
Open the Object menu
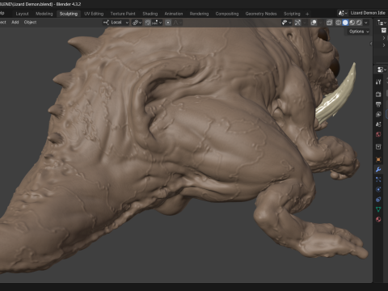click(30, 23)
